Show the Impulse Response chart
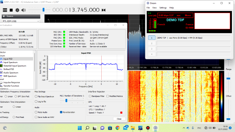The width and height of the screenshot is (235, 132). click(11, 82)
